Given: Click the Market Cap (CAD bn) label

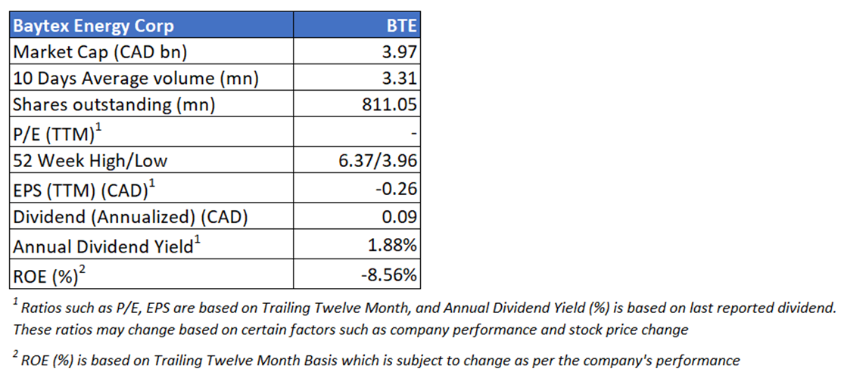Looking at the screenshot, I should pos(98,53).
